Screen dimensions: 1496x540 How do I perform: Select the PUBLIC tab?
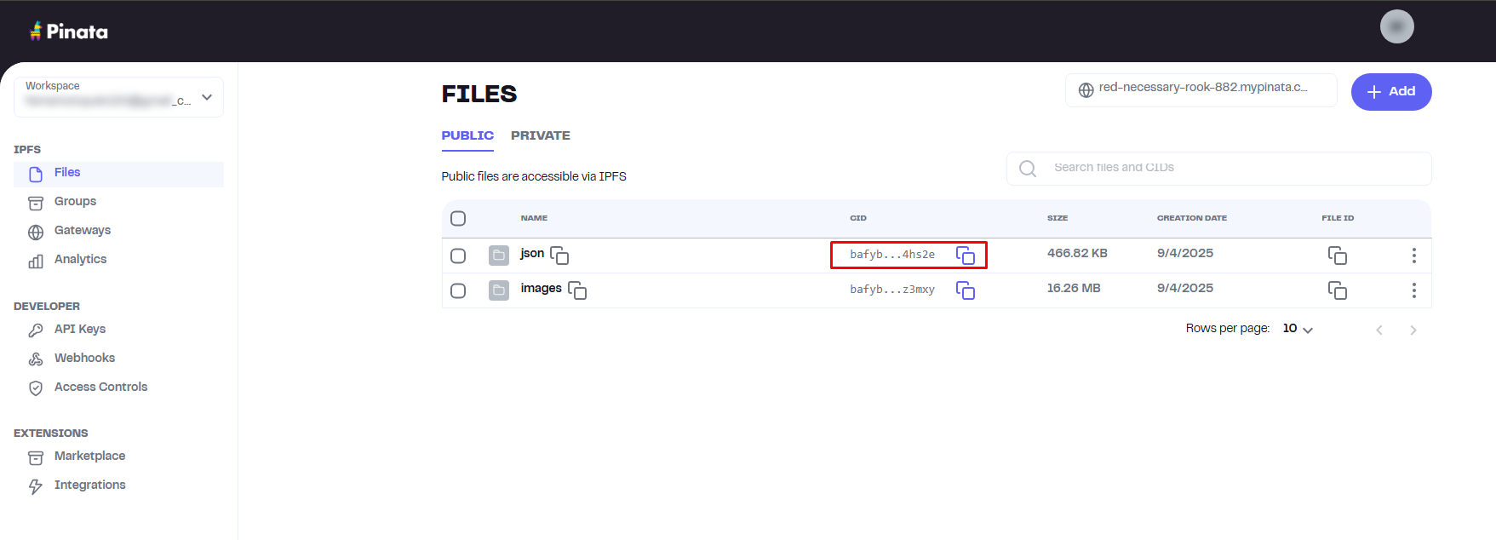click(x=467, y=135)
